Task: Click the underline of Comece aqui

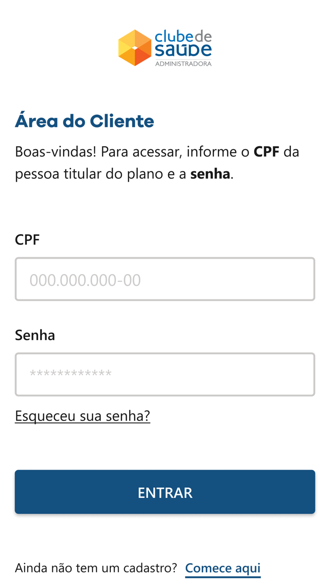Action: tap(223, 576)
